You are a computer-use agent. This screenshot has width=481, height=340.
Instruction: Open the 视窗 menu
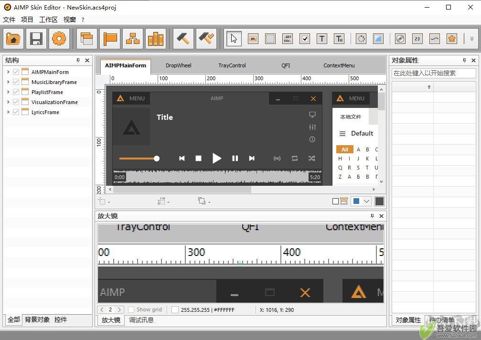click(70, 20)
